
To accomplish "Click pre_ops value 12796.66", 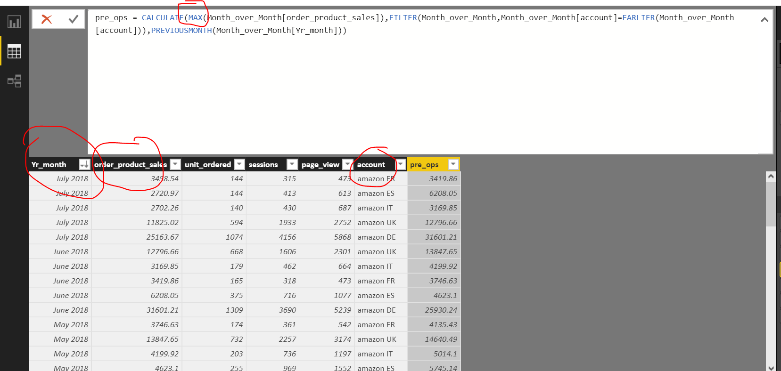I will tap(434, 222).
